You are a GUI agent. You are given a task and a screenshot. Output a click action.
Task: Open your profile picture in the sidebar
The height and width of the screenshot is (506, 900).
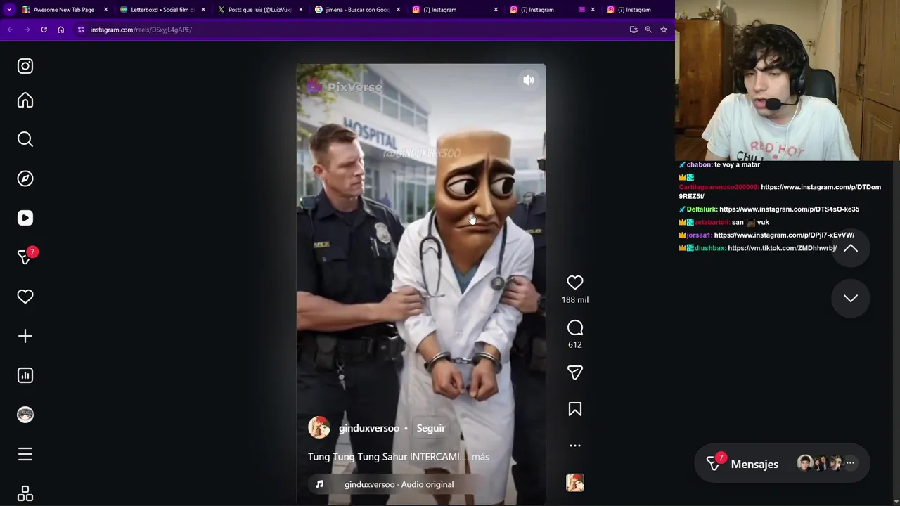[25, 415]
